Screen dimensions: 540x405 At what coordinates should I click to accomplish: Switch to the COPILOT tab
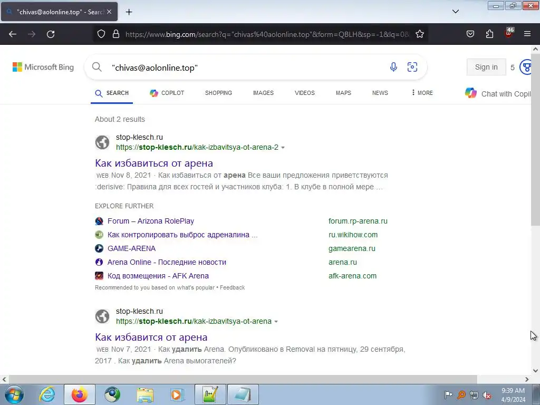[x=167, y=93]
